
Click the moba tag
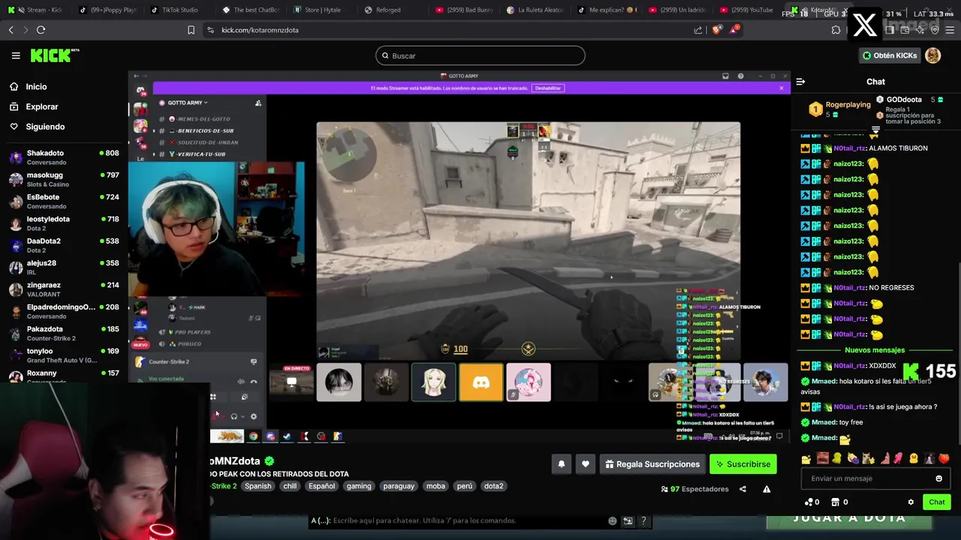[x=435, y=486]
